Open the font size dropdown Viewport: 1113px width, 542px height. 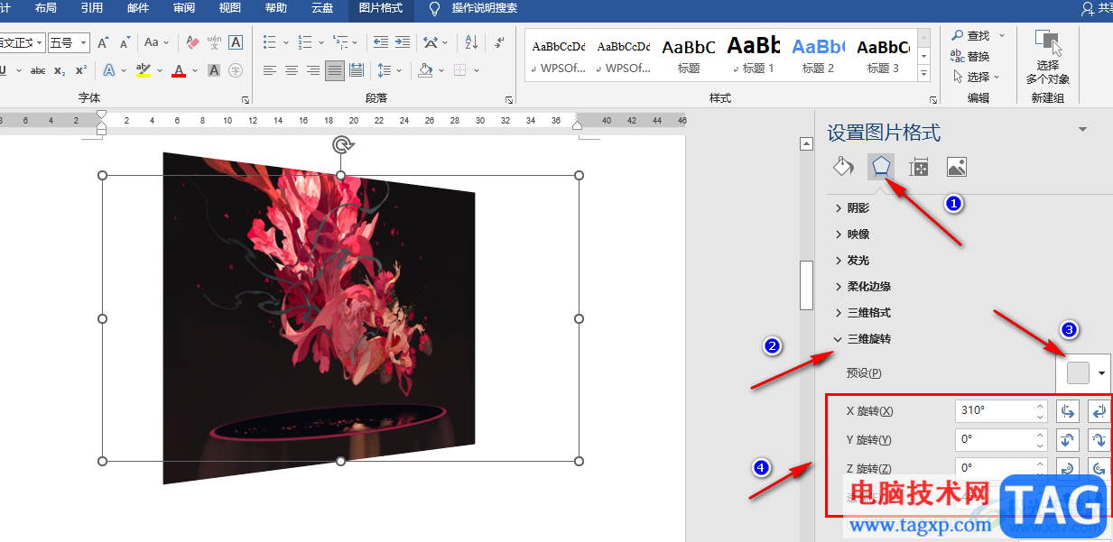pos(84,42)
